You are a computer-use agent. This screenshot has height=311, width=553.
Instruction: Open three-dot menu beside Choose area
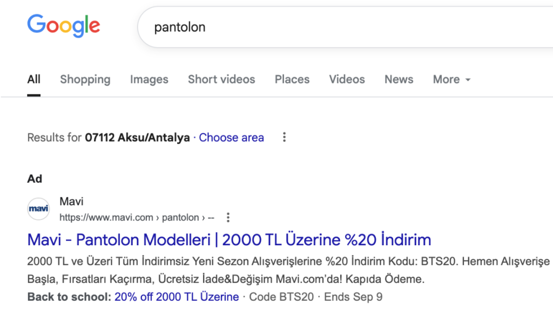click(x=284, y=137)
